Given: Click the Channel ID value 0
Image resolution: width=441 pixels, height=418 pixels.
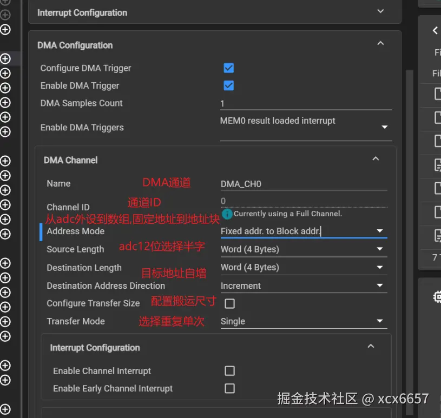Looking at the screenshot, I should pyautogui.click(x=223, y=201).
